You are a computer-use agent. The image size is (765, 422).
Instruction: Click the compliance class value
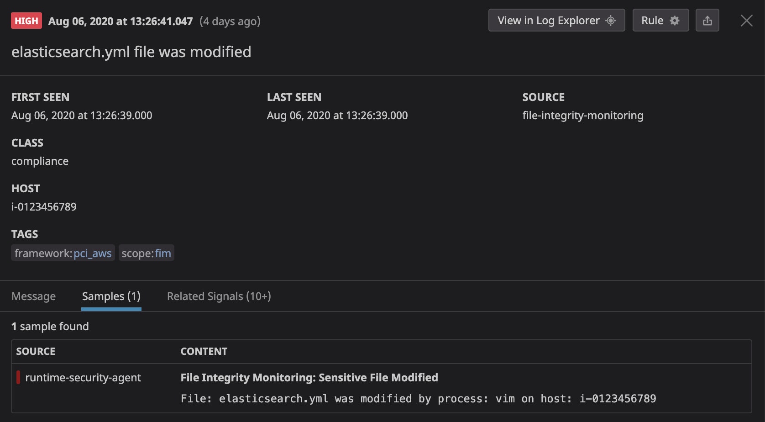point(40,161)
